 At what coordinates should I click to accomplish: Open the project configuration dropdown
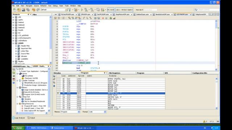point(66,10)
